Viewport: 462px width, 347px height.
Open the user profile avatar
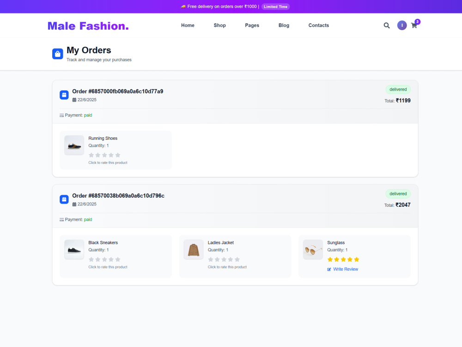point(402,25)
